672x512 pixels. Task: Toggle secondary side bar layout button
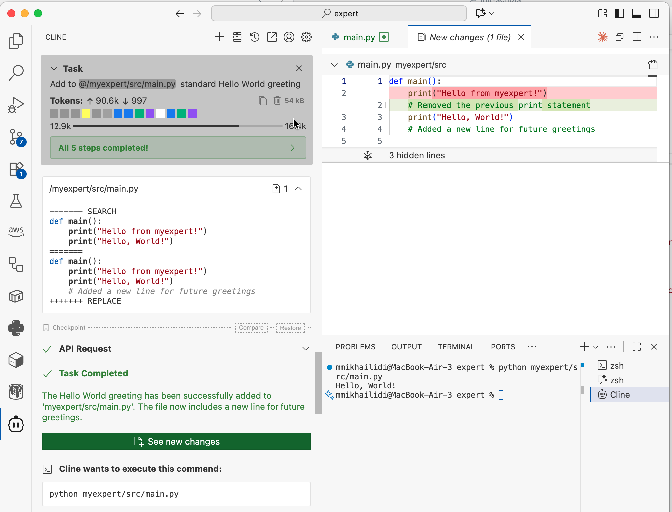pos(654,13)
